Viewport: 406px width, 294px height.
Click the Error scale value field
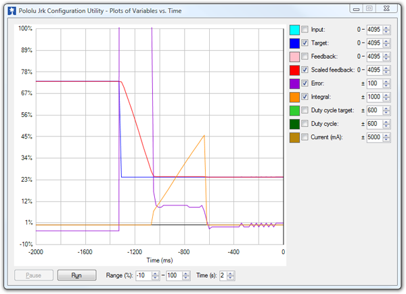pyautogui.click(x=374, y=84)
